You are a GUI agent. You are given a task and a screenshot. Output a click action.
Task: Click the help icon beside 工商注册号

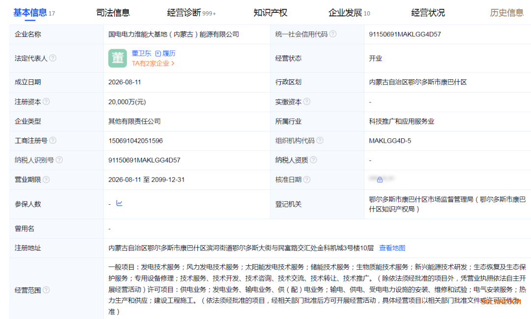(x=53, y=140)
